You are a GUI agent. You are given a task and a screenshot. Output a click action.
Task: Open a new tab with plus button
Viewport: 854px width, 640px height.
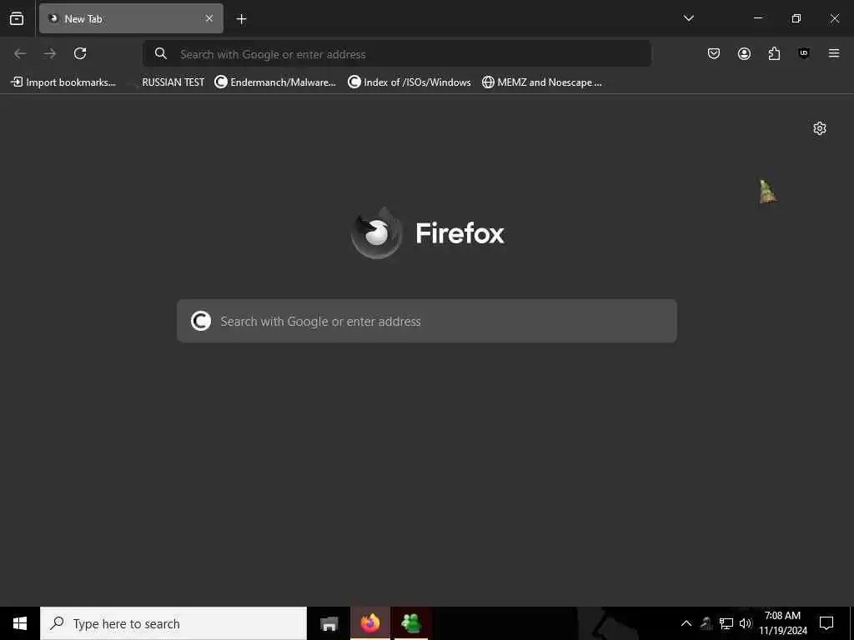[x=241, y=19]
